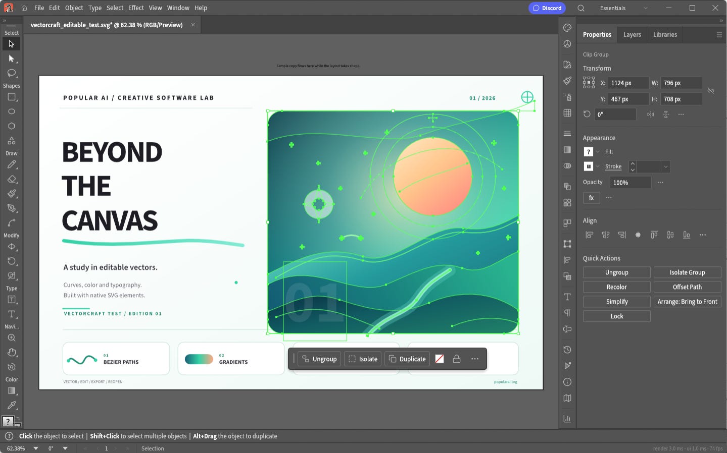Click the Opacity 100% input field
This screenshot has width=727, height=453.
click(x=631, y=183)
